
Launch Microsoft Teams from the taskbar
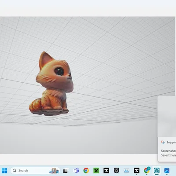(x=76, y=171)
